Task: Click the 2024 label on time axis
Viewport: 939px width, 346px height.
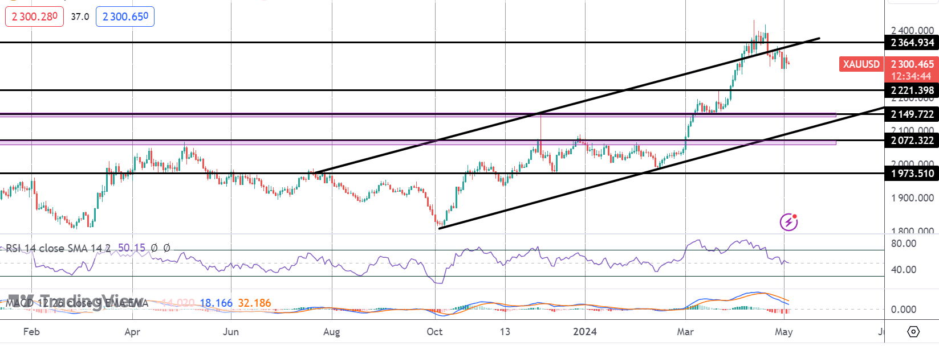Action: 585,332
